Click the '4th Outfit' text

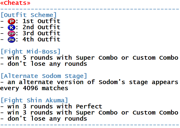point(41,40)
